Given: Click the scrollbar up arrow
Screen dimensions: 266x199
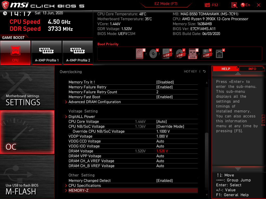Looking at the screenshot, I should [207, 83].
